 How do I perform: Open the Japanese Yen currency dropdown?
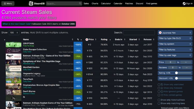175,33
